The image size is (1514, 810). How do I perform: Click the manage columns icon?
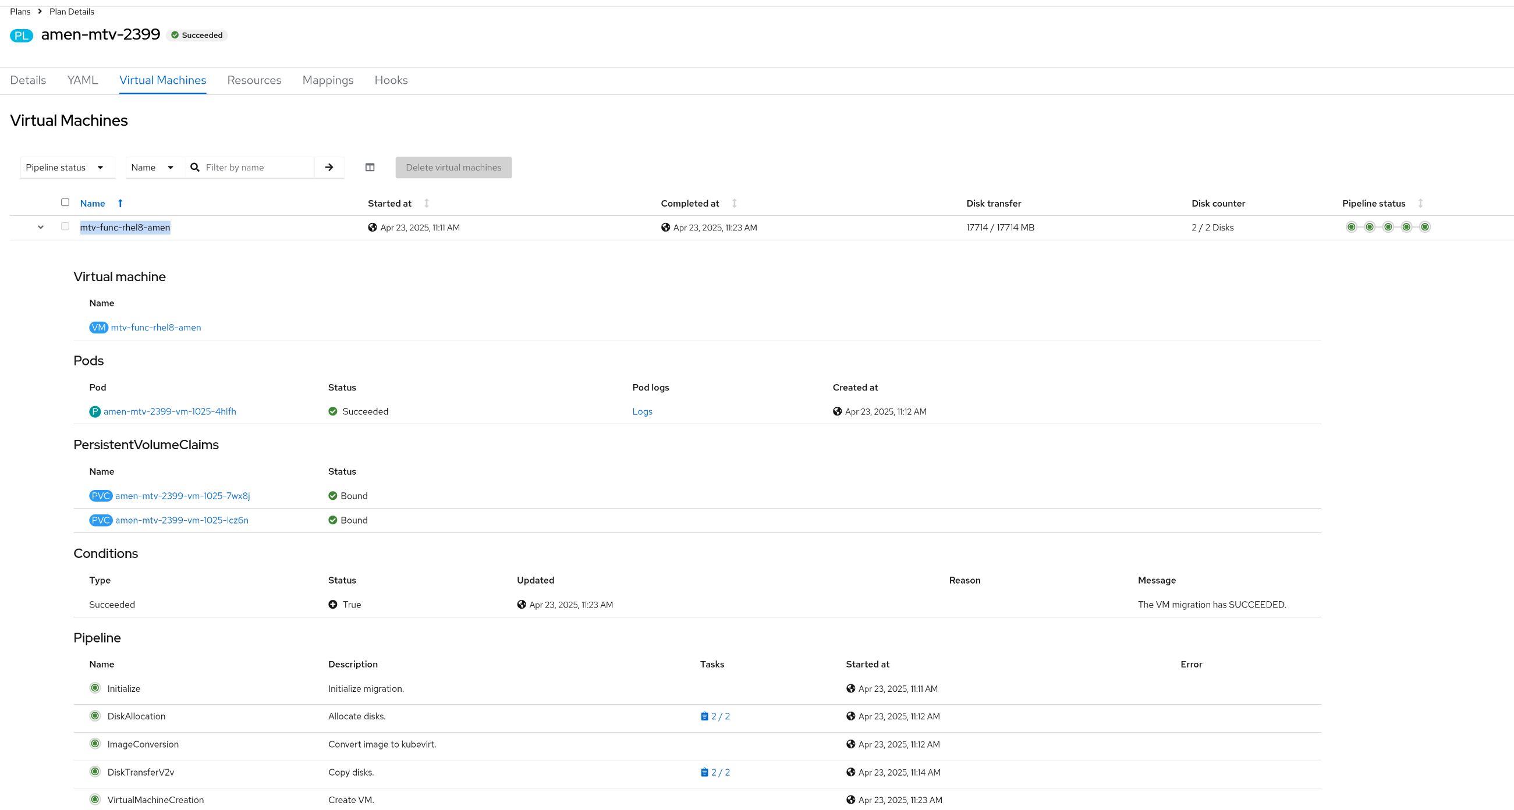point(370,168)
